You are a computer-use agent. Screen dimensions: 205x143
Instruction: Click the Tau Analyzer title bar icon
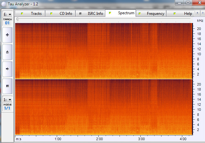pos(3,4)
